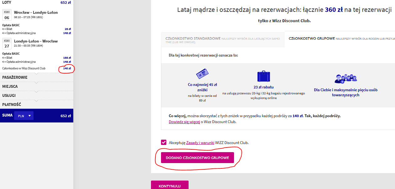Expand the PŁATNOŚĆ section

(37, 105)
